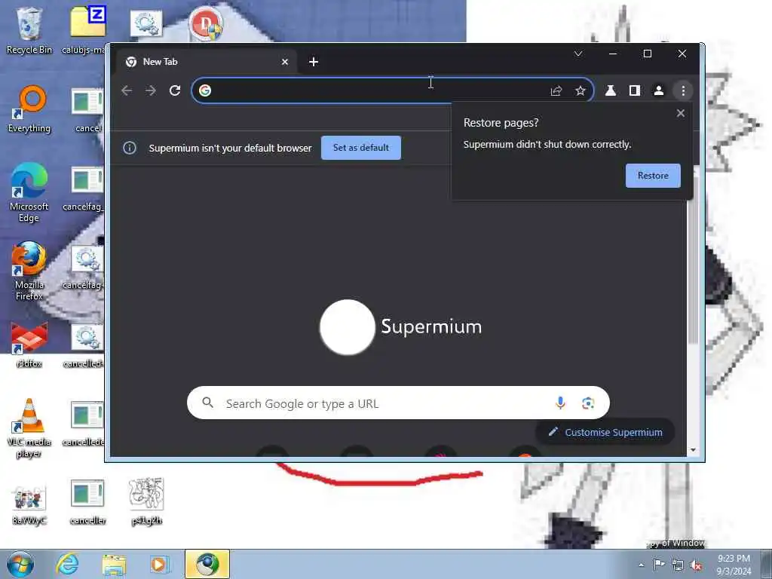Open Windows Explorer from taskbar
772x579 pixels.
pyautogui.click(x=114, y=564)
